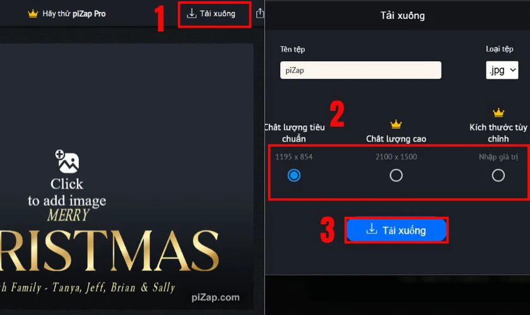Open Hãy thử piZap Pro upgrade link
This screenshot has width=530, height=315.
[x=67, y=14]
